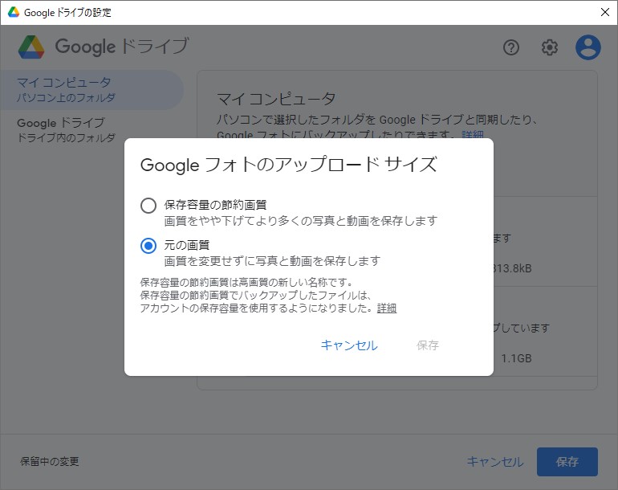The height and width of the screenshot is (490, 618).
Task: Select the マイ コンピュータ sidebar item
Action: click(91, 90)
